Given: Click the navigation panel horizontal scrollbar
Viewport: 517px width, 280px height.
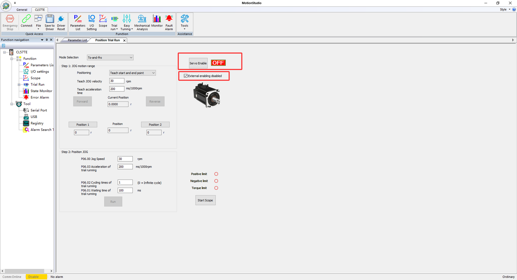Looking at the screenshot, I should [x=25, y=271].
